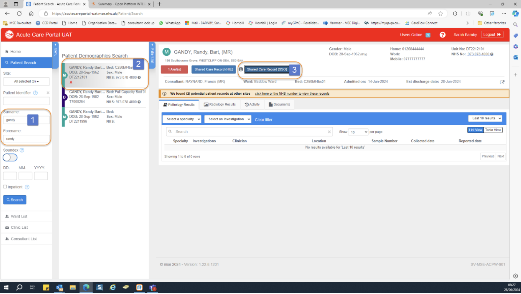
Task: Click into the Surname input field
Action: point(16,120)
